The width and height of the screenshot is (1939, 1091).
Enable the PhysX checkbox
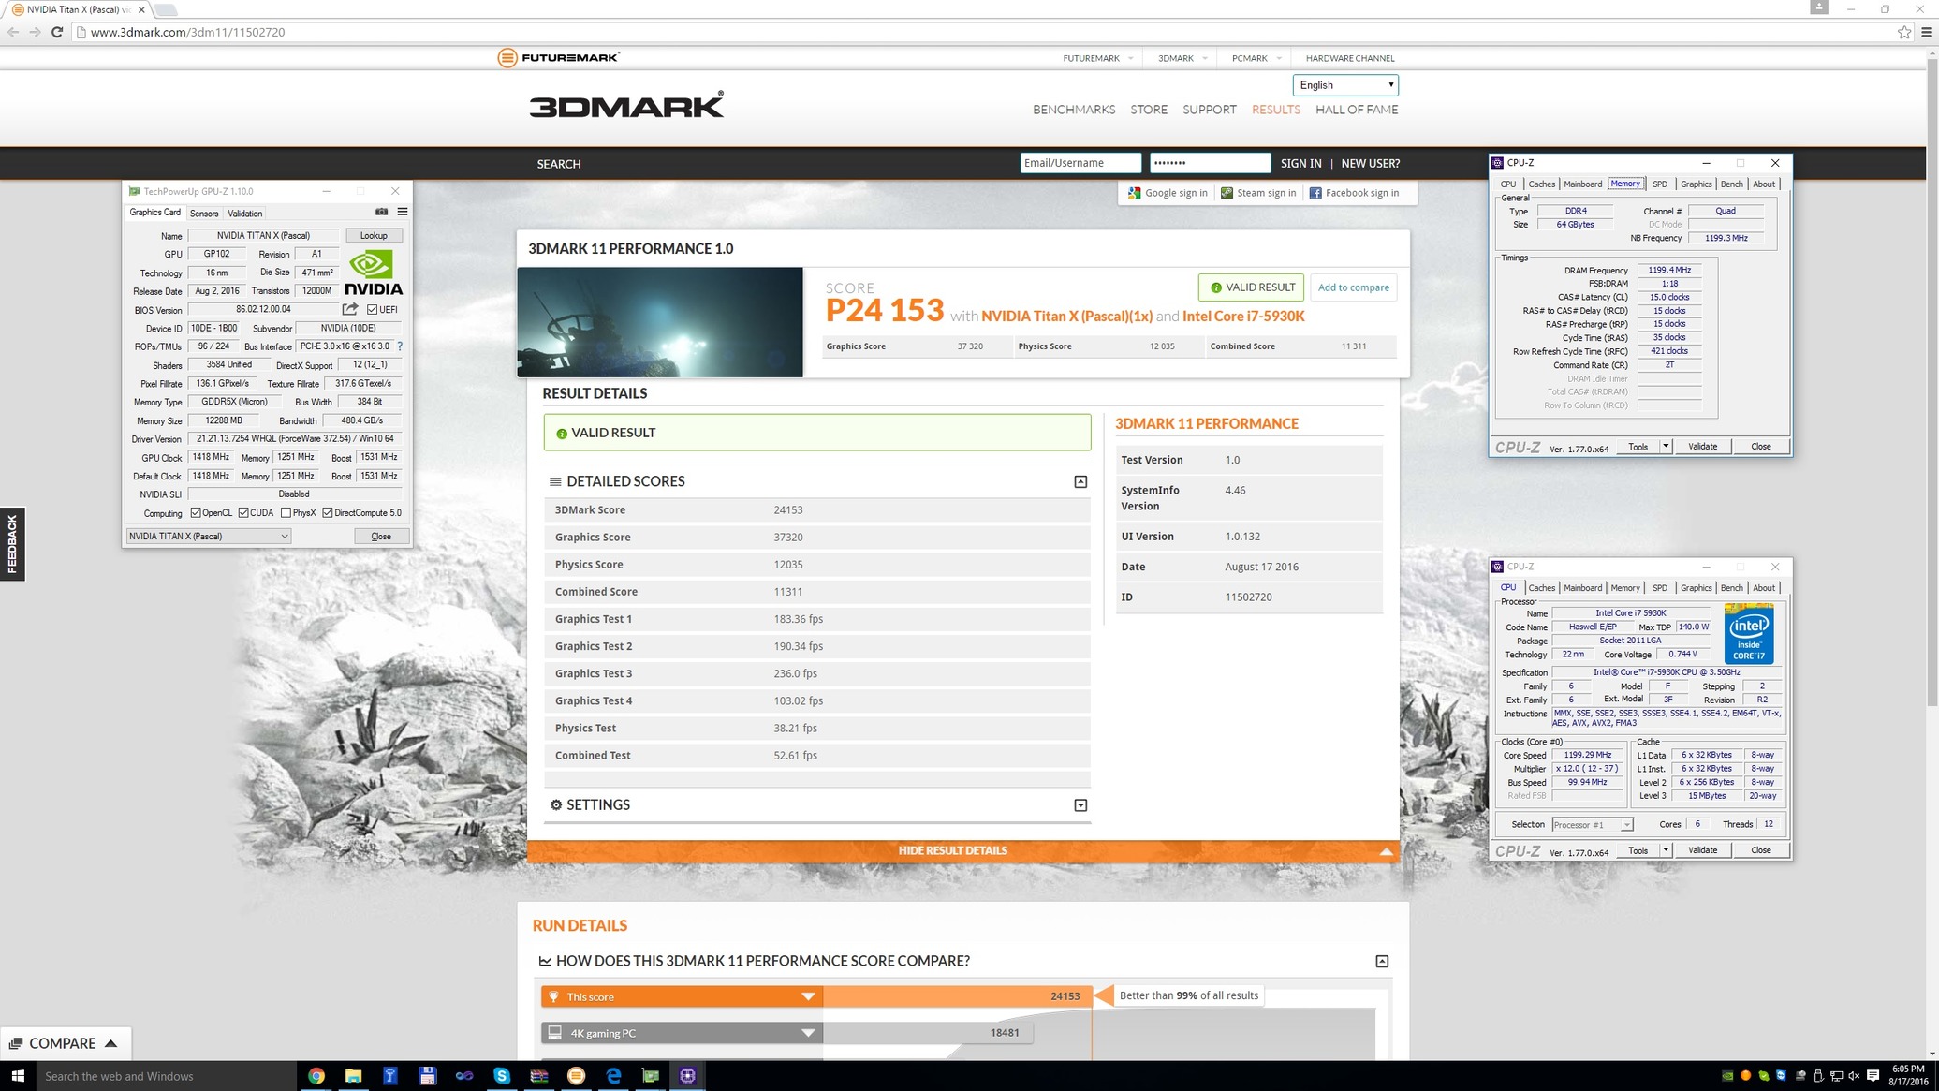pos(286,512)
